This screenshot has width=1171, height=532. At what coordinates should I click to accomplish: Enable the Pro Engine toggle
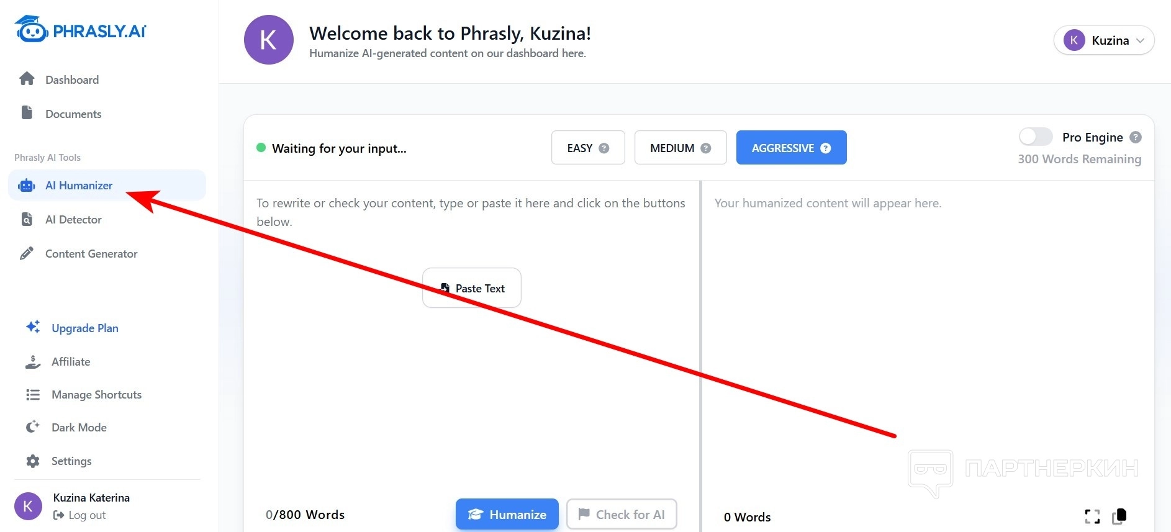(1035, 137)
